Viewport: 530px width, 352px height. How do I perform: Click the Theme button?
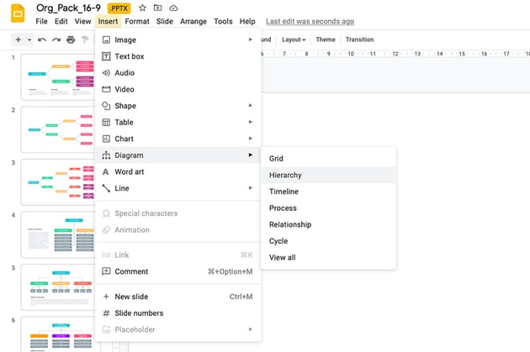click(325, 39)
